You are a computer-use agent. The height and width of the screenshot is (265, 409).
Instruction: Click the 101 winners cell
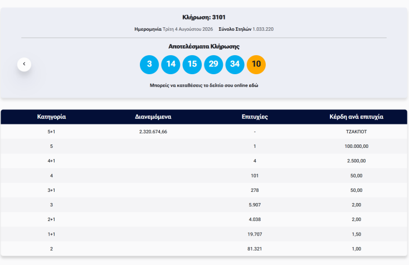click(255, 176)
